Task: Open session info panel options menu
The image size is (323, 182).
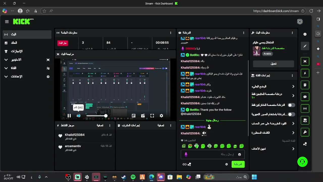Action: 171,33
